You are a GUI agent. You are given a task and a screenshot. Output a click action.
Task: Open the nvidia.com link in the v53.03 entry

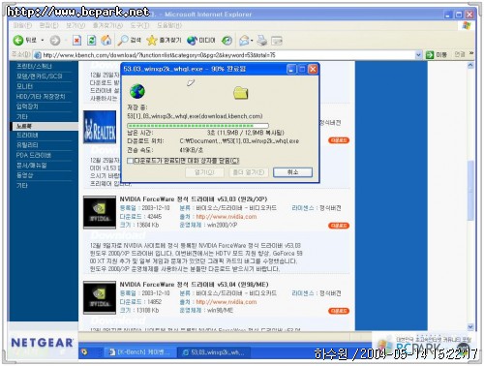tap(227, 217)
